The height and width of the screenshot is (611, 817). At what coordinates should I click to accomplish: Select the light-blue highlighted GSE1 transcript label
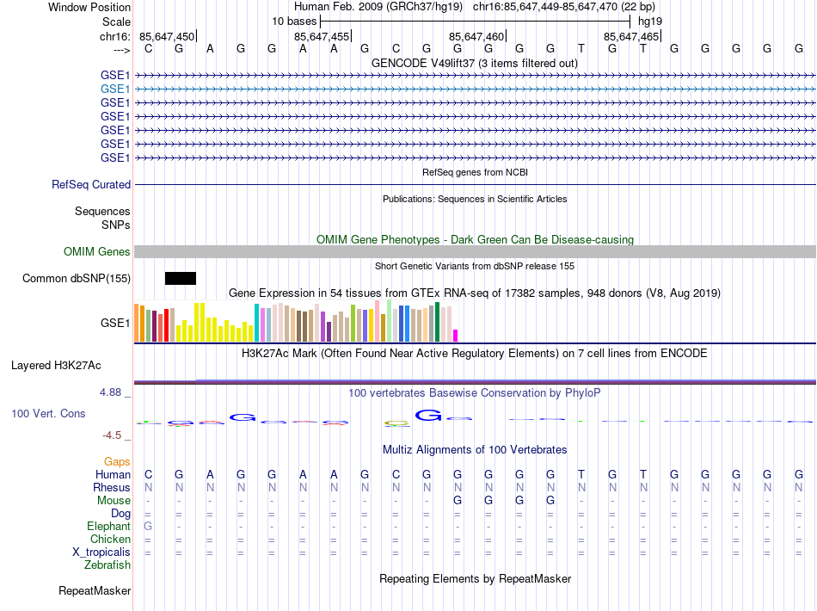tap(115, 89)
